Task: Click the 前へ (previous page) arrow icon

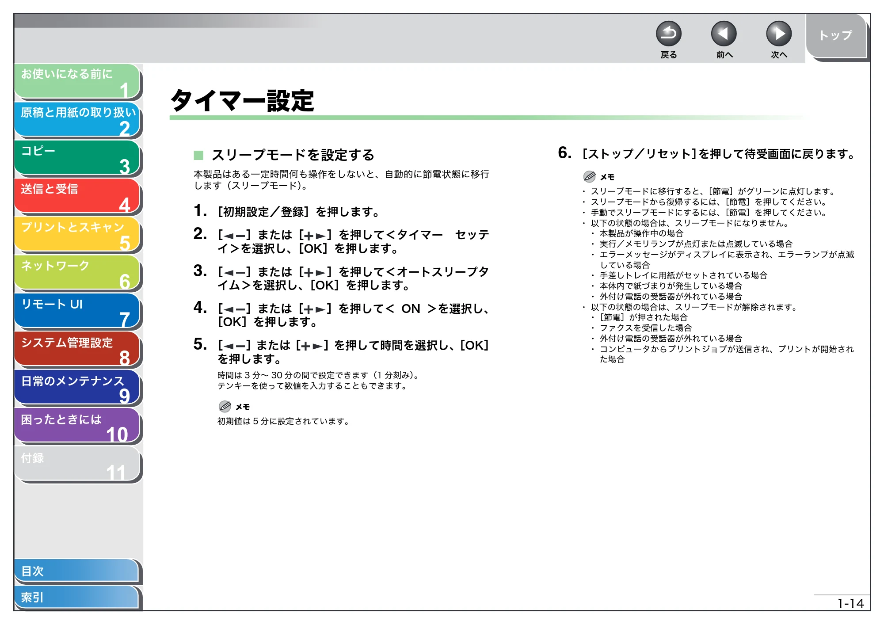Action: (724, 34)
